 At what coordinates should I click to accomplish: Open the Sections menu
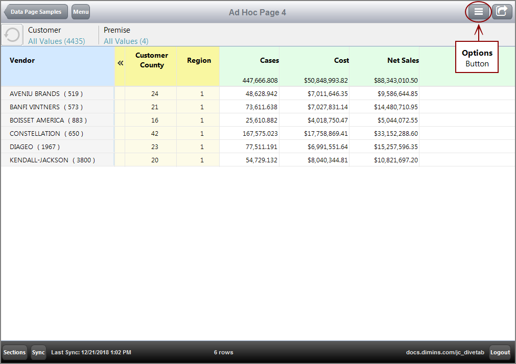click(14, 352)
